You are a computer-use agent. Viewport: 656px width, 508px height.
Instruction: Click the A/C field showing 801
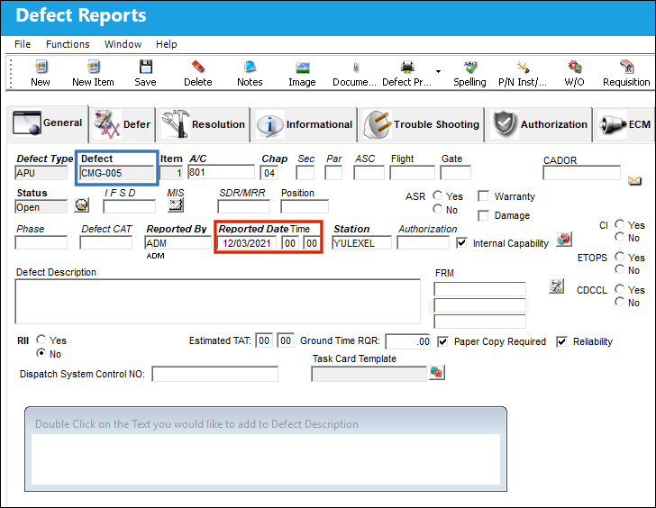tap(221, 172)
